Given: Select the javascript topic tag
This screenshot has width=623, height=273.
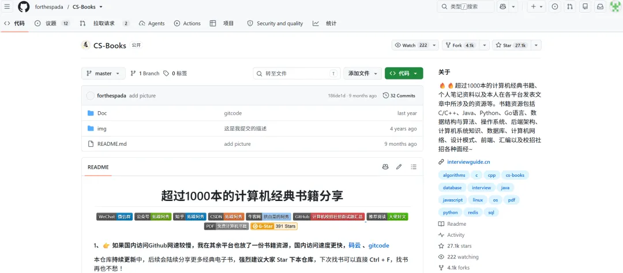Looking at the screenshot, I should [x=453, y=200].
